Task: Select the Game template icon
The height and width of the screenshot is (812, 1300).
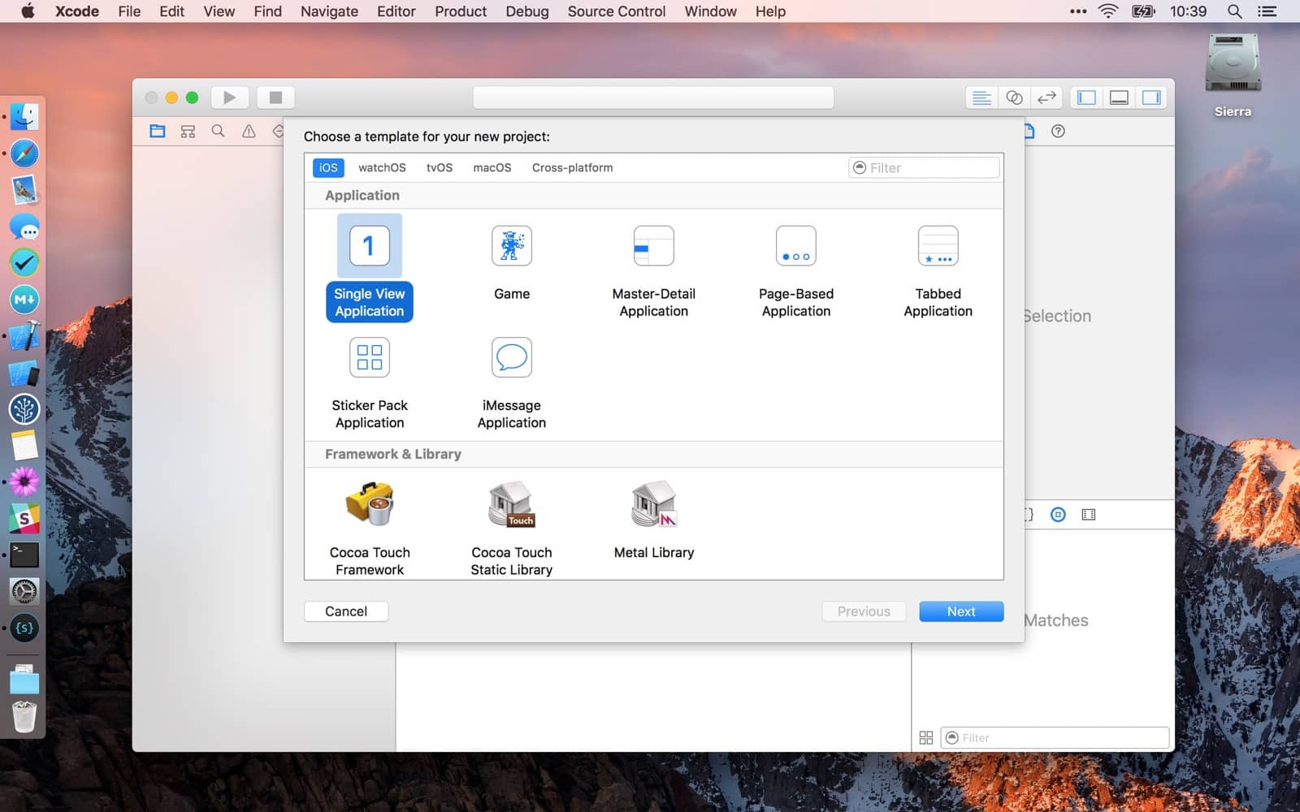Action: pos(511,246)
